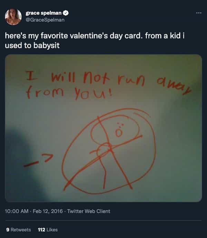Click the handwritten "I will not run" text
This screenshot has height=238, width=207.
point(85,78)
